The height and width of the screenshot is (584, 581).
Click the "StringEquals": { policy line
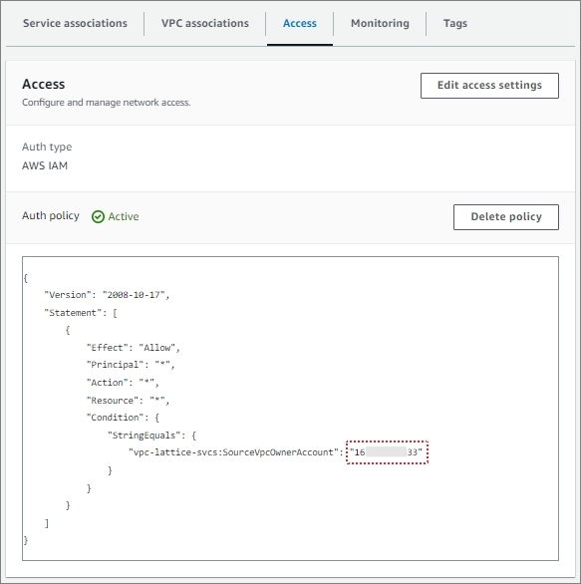(x=151, y=436)
